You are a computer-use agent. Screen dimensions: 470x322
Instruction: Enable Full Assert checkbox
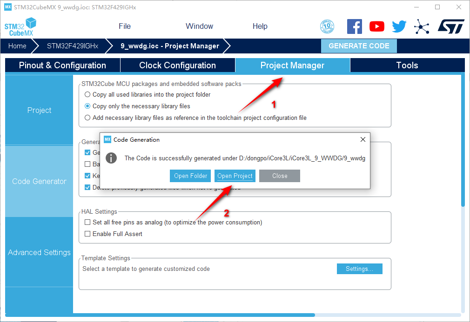point(87,234)
